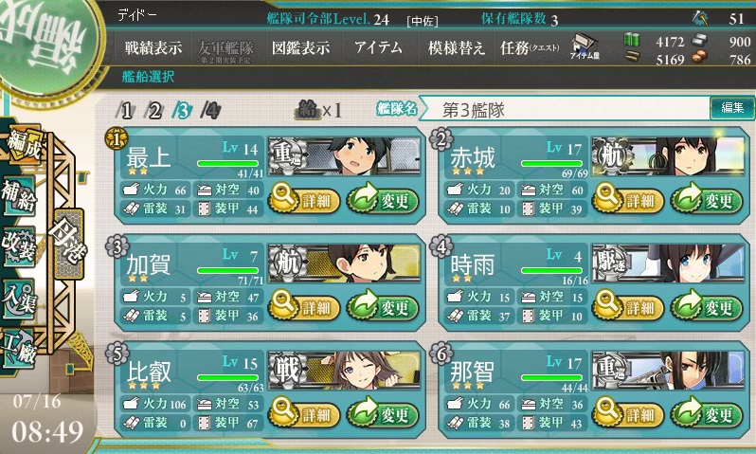Click 編集 edit fleet name button

click(732, 108)
